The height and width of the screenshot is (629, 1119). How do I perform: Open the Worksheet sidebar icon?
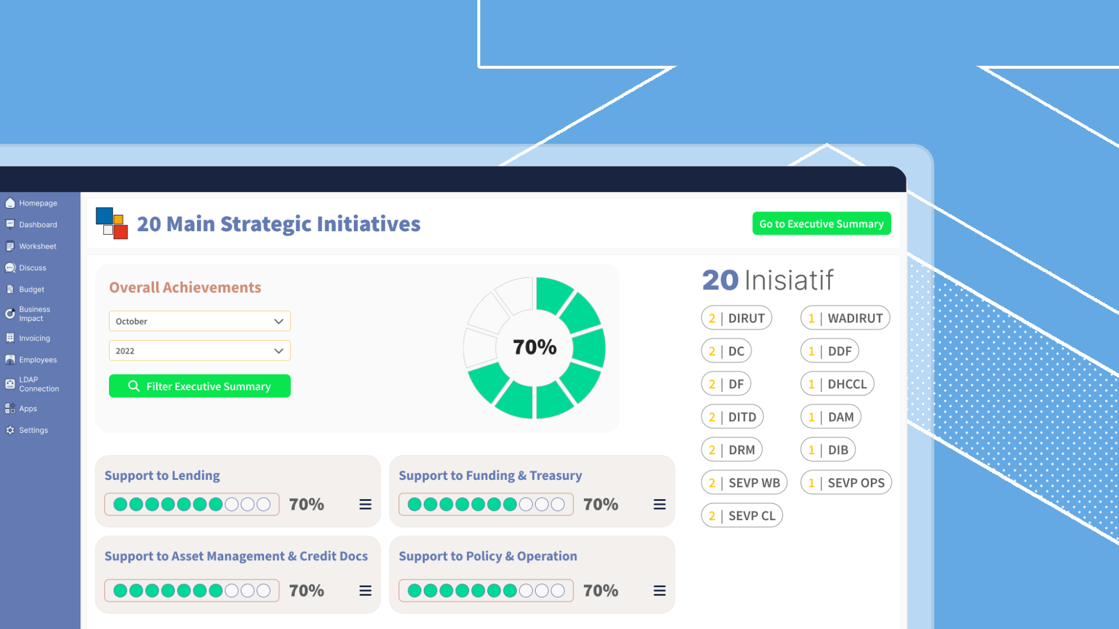coord(10,246)
